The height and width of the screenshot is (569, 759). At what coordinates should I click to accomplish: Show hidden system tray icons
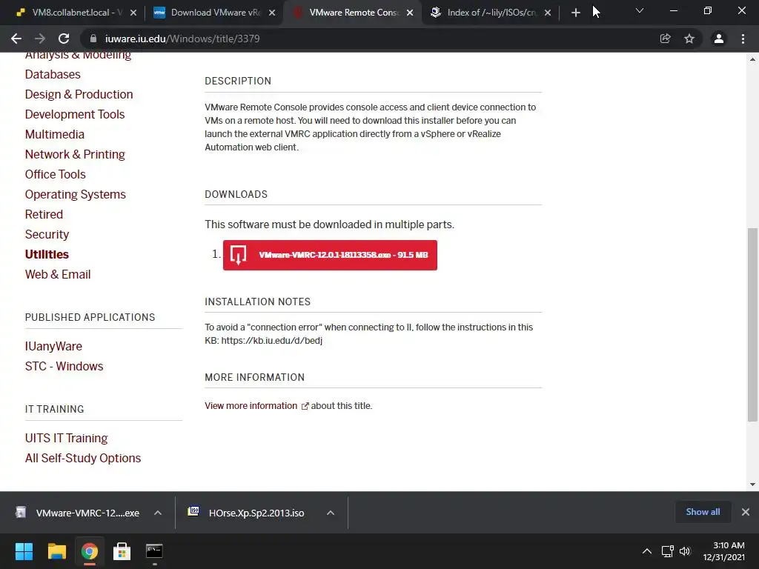click(x=646, y=551)
